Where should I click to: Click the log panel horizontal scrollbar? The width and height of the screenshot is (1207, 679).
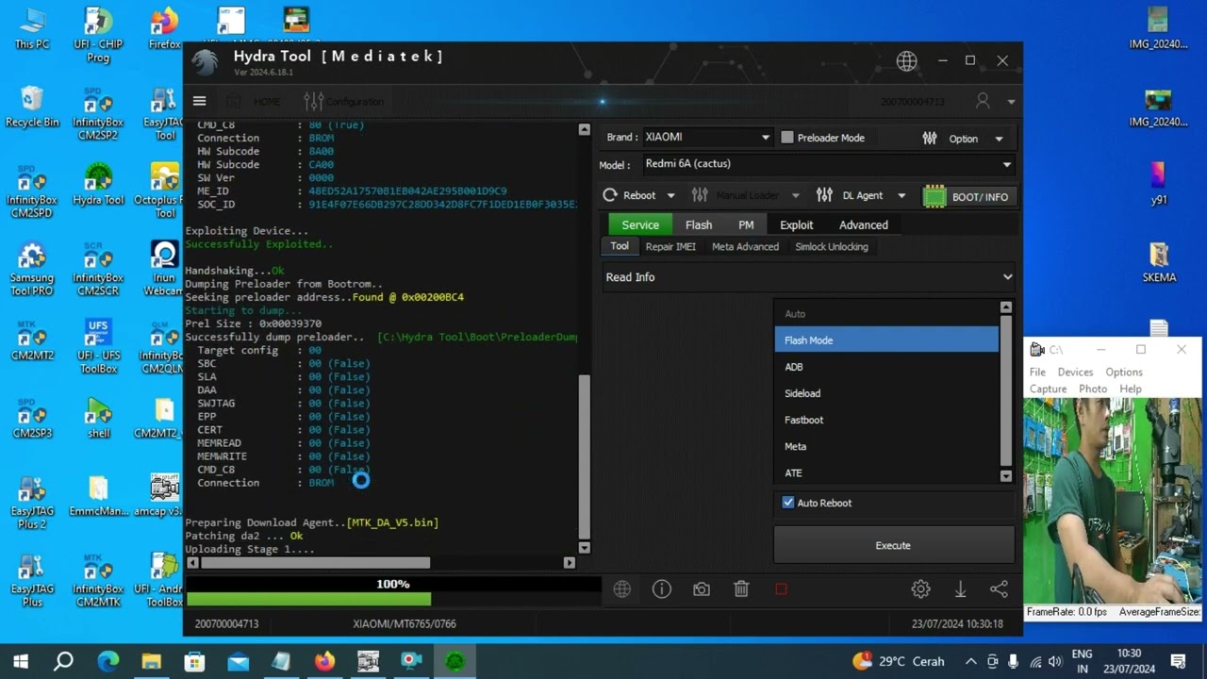point(316,563)
